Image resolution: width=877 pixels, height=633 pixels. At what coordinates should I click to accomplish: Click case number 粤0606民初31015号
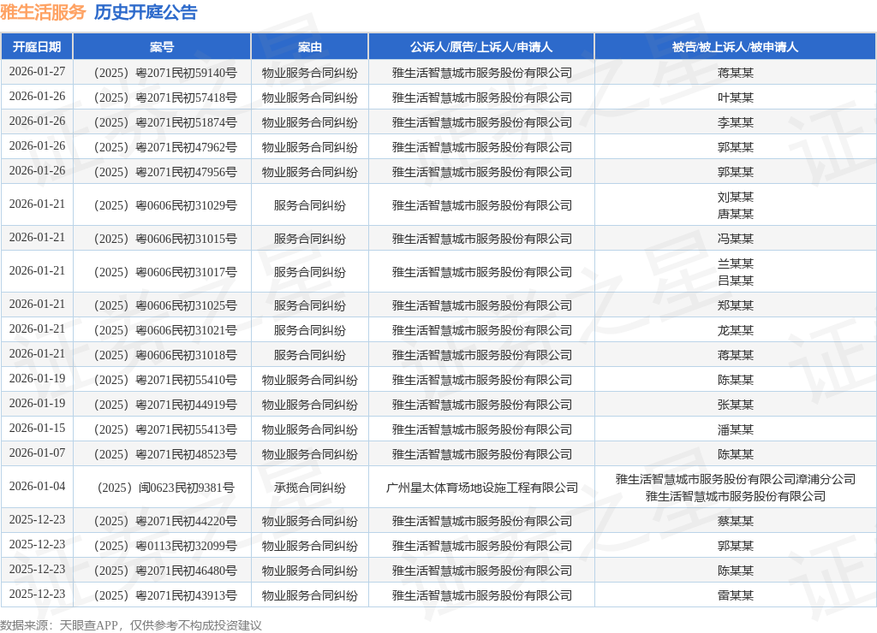[x=165, y=240]
